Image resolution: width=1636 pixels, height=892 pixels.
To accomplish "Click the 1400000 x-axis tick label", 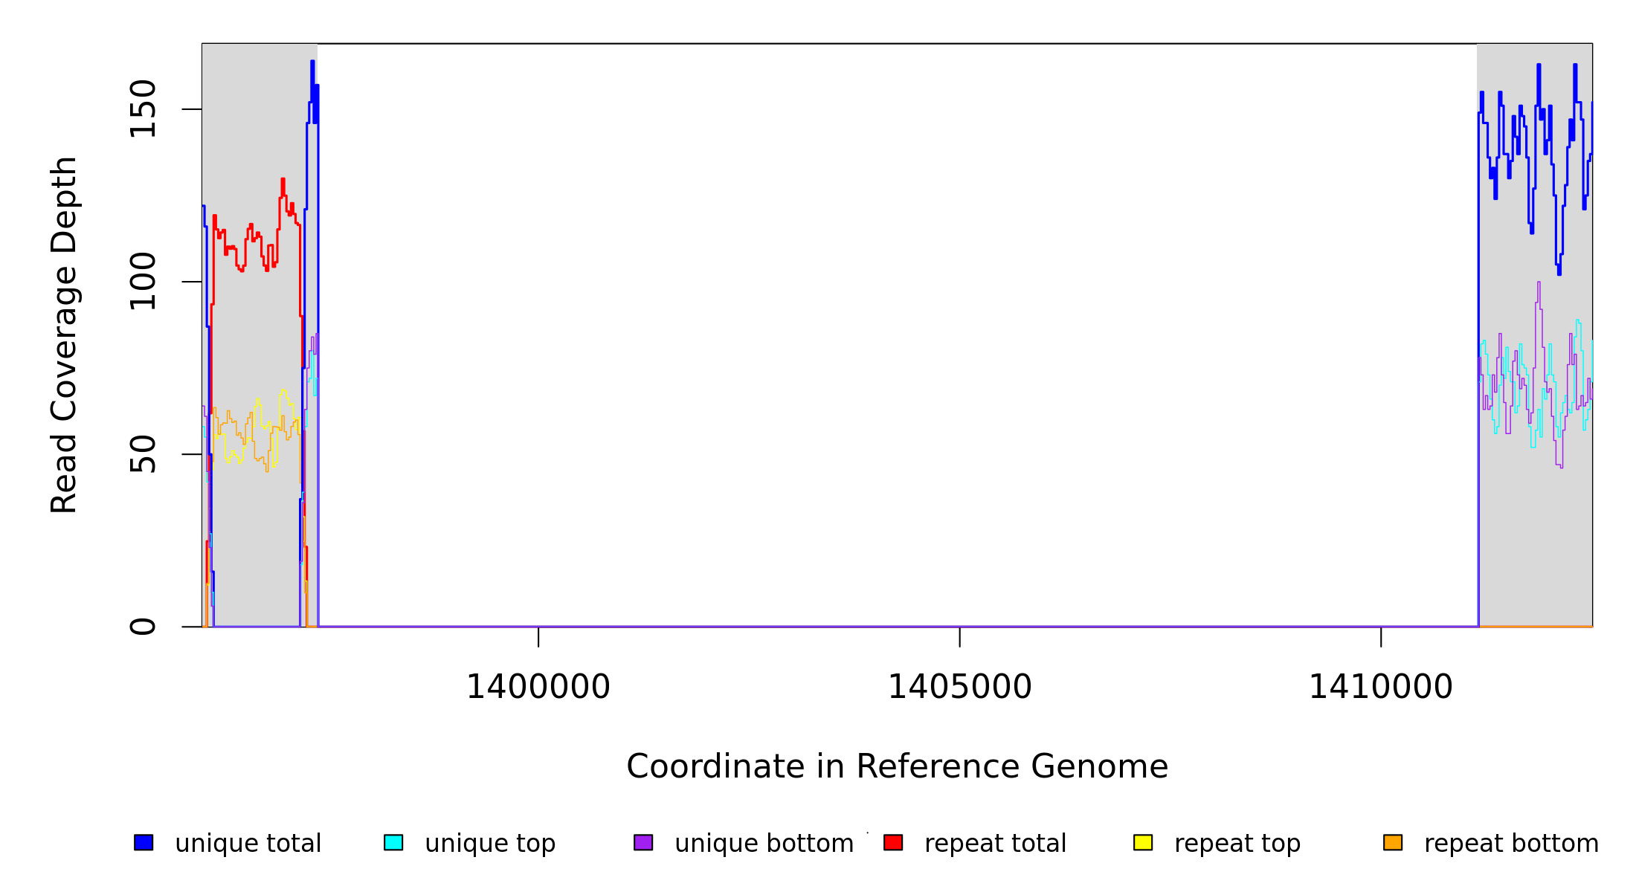I will click(538, 688).
